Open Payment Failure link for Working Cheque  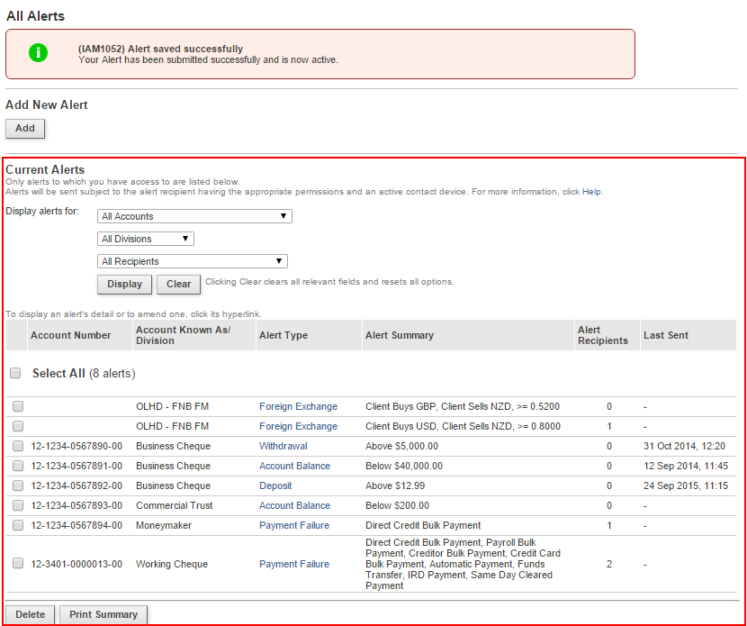tap(293, 565)
